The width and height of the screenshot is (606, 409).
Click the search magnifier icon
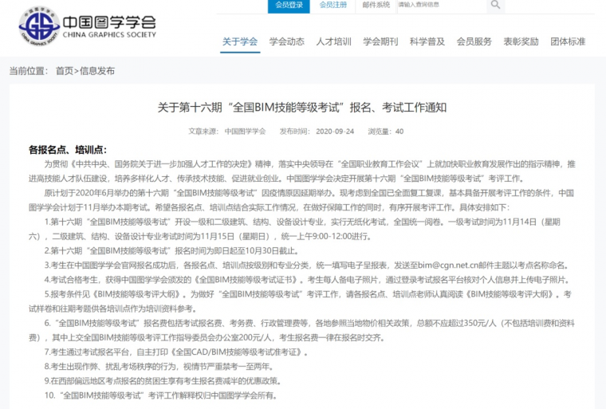click(x=495, y=5)
